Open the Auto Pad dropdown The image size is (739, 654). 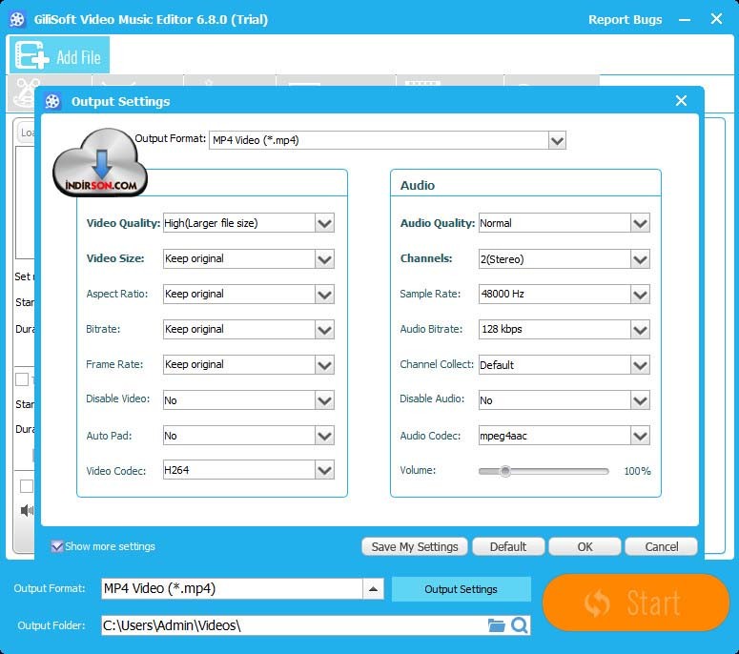[325, 436]
